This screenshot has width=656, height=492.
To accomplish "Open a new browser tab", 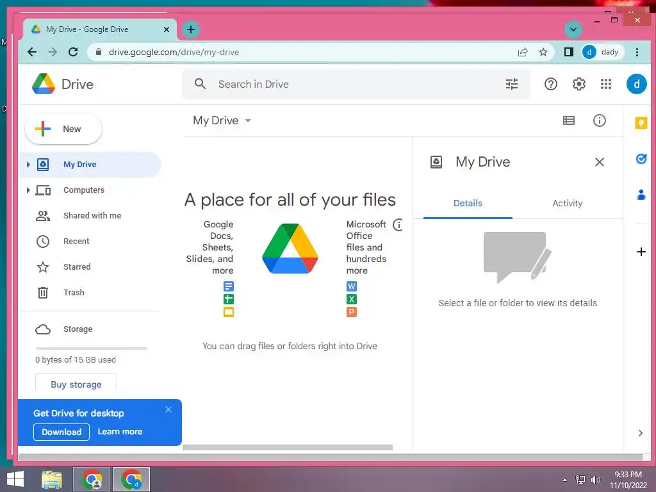I will [191, 29].
